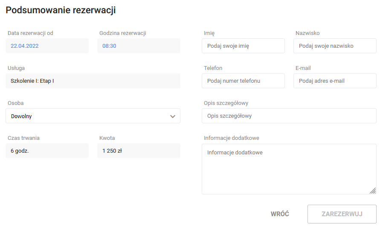380x229 pixels.
Task: Click inside the Informacje dodatkowe textarea
Action: [289, 169]
